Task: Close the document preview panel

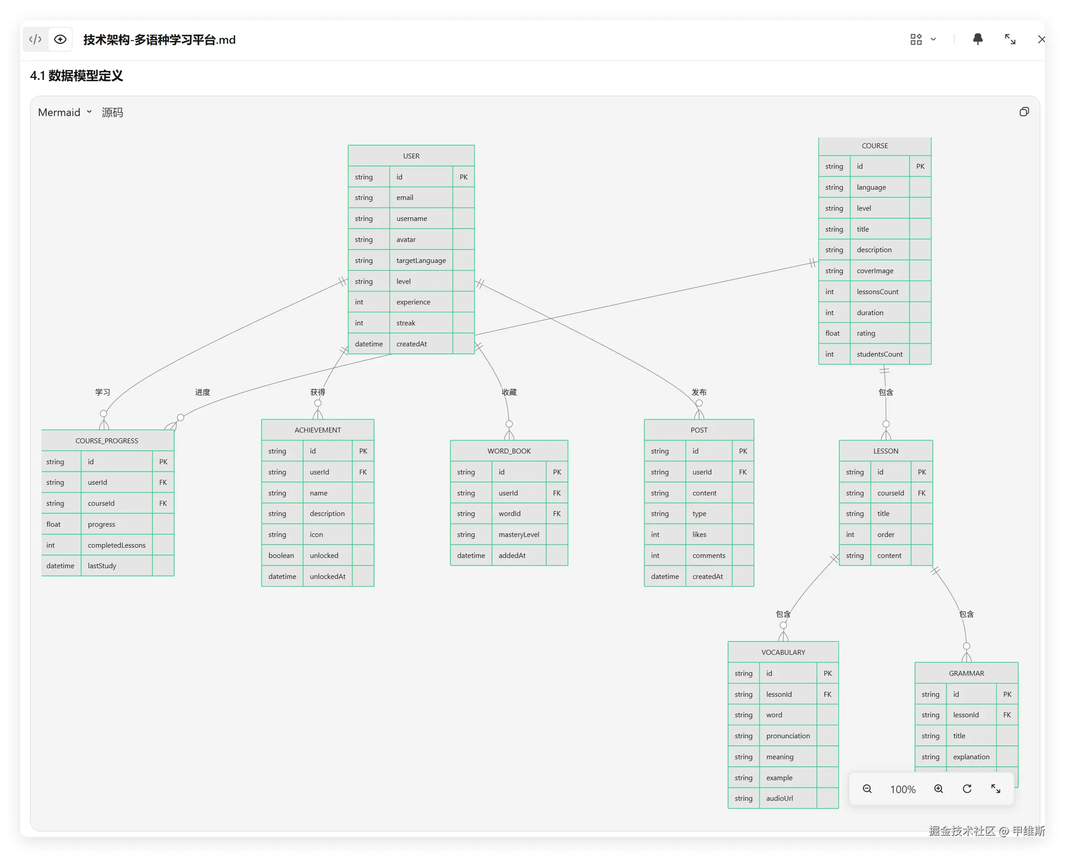Action: coord(1041,40)
